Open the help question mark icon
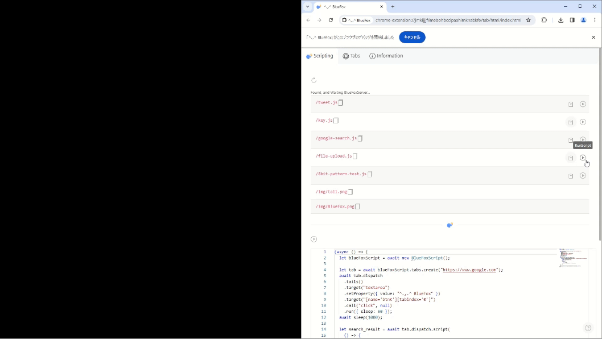602x339 pixels. (x=588, y=328)
